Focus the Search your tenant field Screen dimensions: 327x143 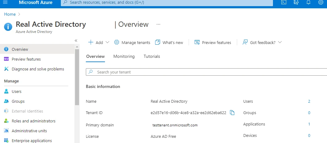[x=207, y=72]
